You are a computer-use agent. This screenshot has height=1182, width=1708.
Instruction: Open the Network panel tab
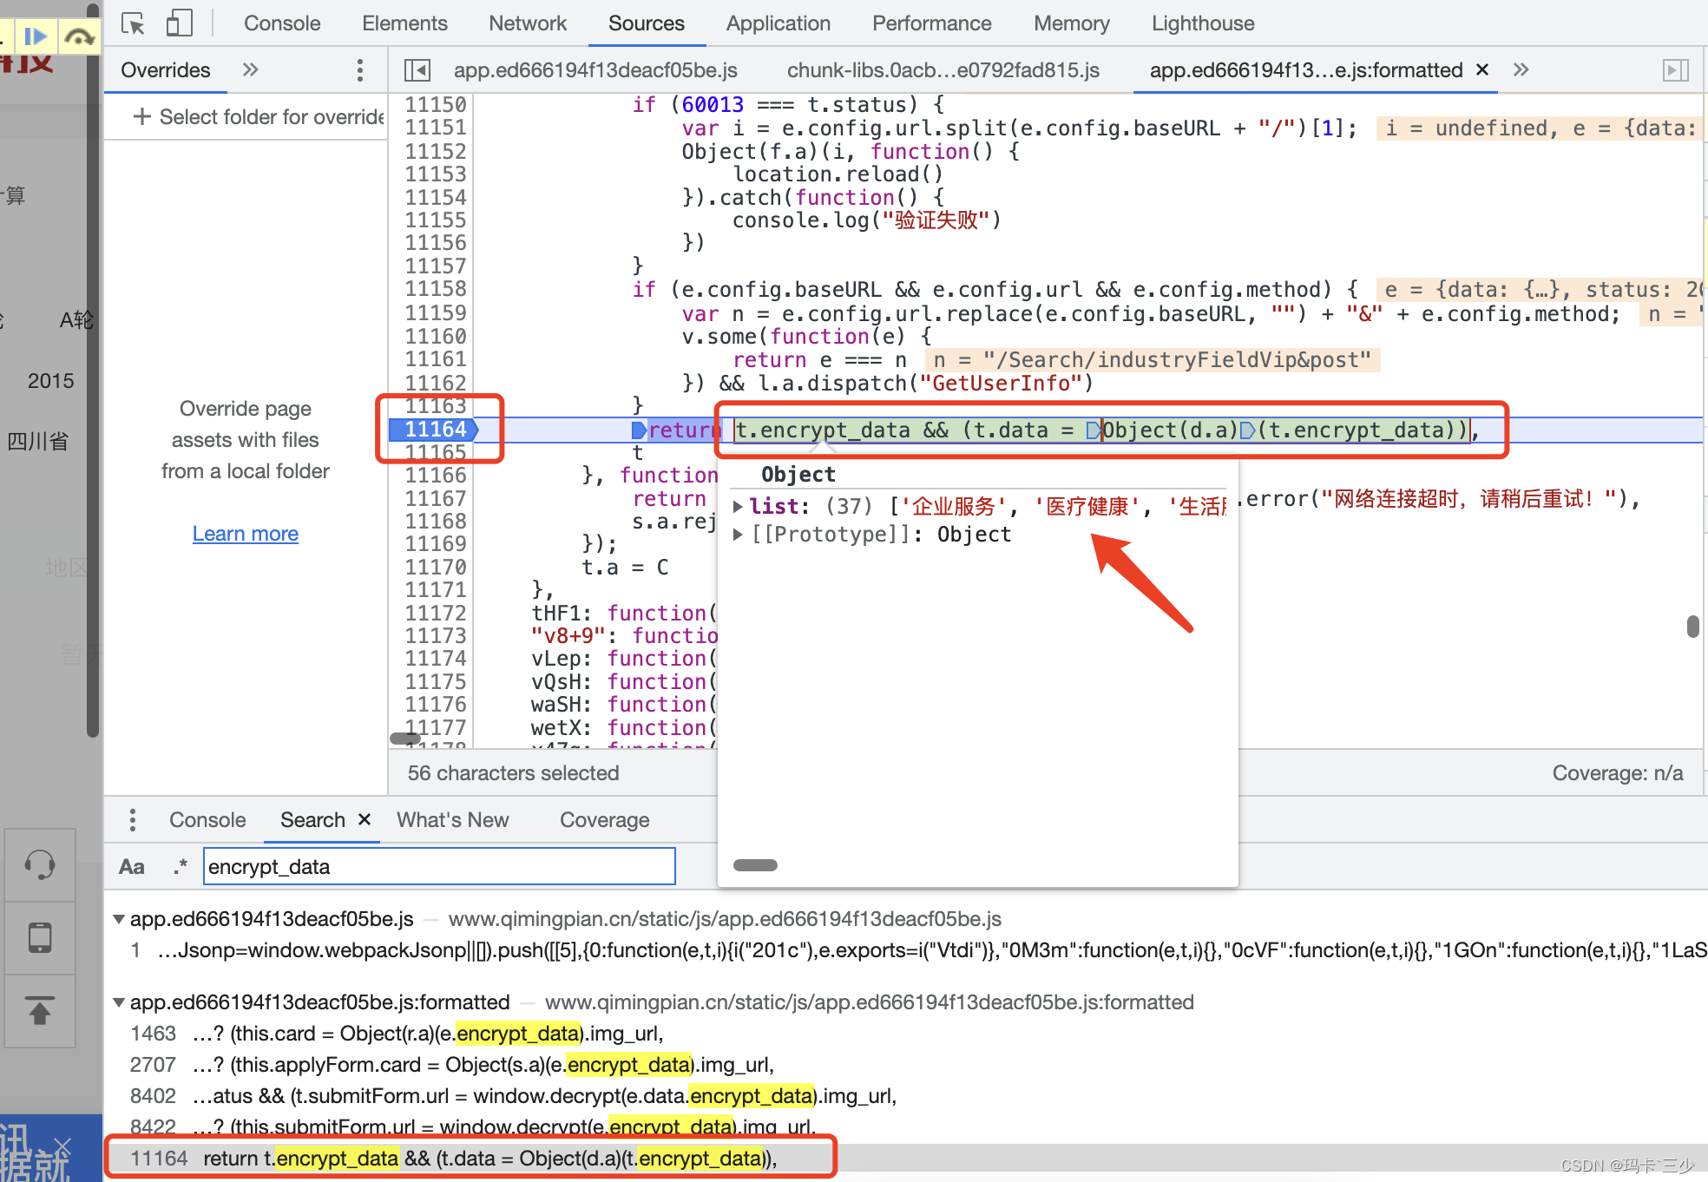click(528, 23)
